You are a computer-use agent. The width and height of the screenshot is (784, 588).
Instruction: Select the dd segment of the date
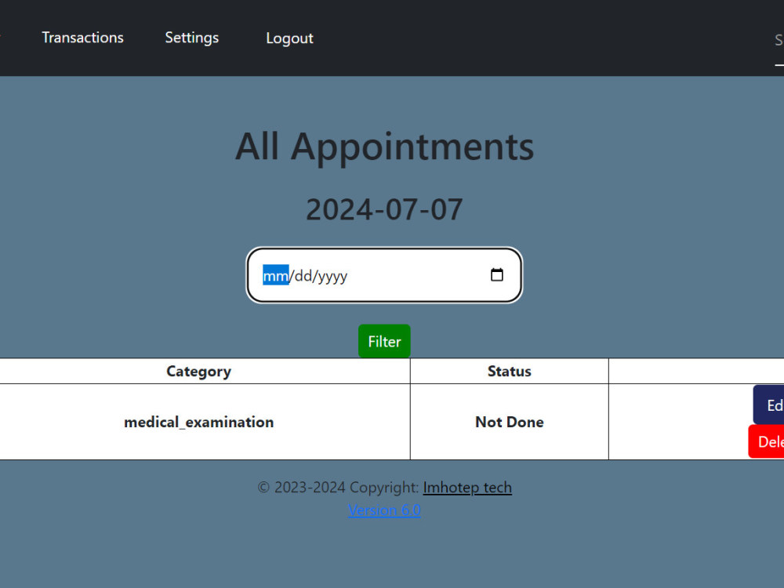(303, 275)
